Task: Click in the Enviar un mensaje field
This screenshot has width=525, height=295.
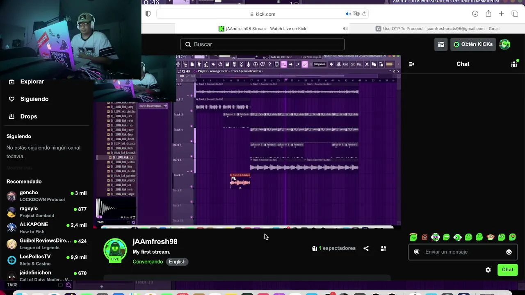Action: coord(463,252)
